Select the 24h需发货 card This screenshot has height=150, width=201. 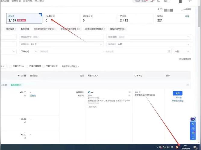(61, 18)
